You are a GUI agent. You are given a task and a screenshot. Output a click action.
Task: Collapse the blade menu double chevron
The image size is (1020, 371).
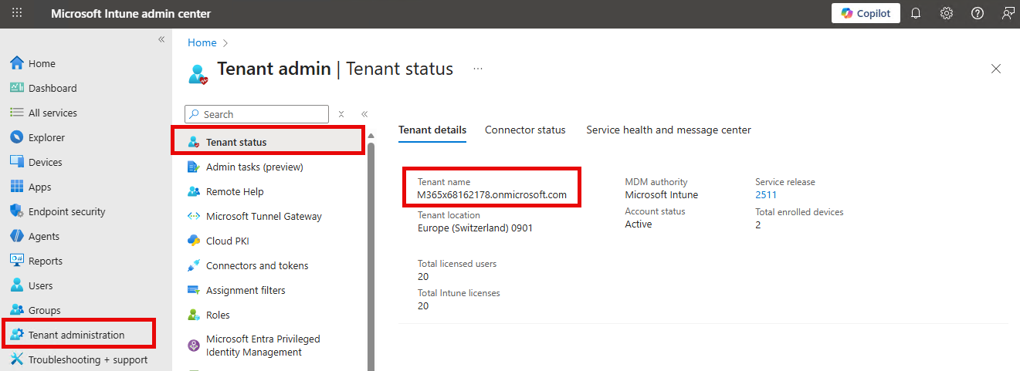coord(364,114)
